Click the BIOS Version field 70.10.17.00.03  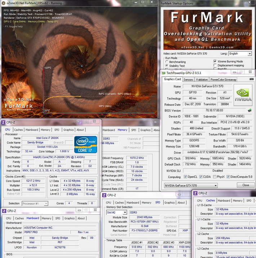point(214,110)
